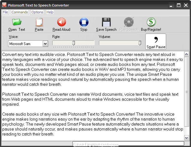Open the Options menu

tap(37, 12)
